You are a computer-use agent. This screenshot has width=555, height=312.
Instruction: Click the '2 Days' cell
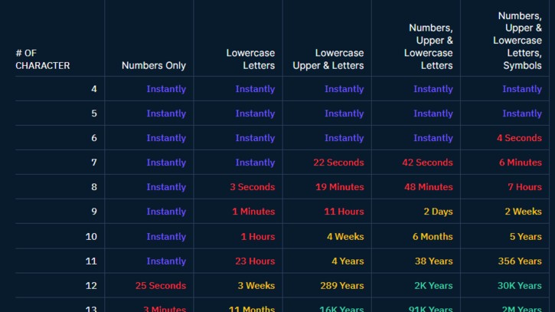[x=438, y=212]
